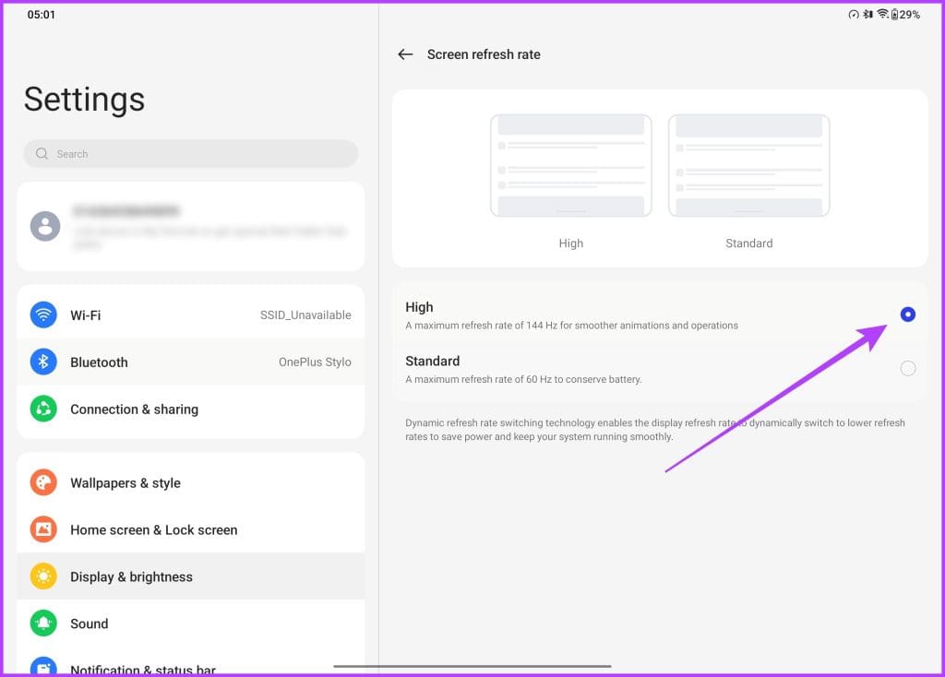The image size is (945, 677).
Task: Click the OnePlus Stylo text
Action: tap(315, 362)
